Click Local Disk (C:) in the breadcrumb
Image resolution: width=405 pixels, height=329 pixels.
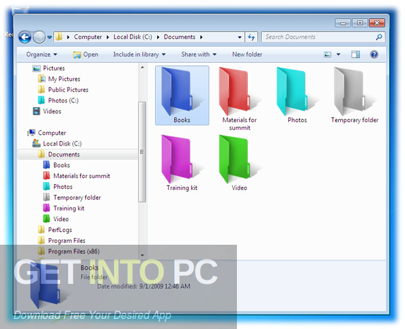tap(133, 37)
